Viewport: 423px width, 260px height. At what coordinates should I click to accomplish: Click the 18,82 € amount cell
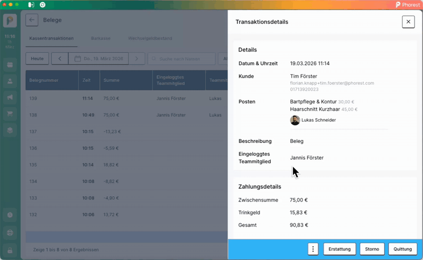coord(111,165)
